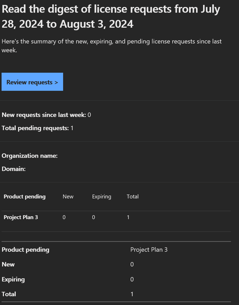The height and width of the screenshot is (305, 239).
Task: Click the Expiring count in the Project Plan 3 table row
Action: (94, 217)
